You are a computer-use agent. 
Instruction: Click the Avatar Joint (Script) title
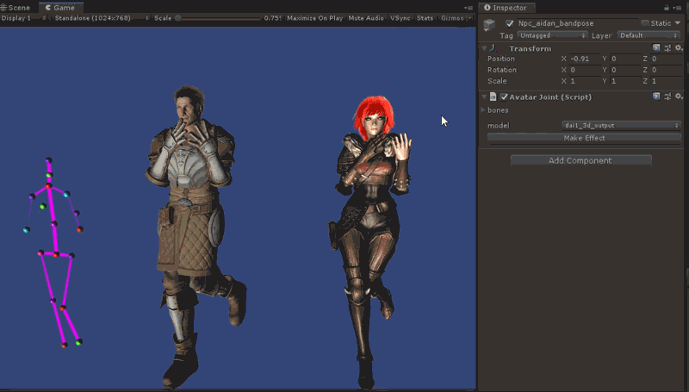(x=550, y=96)
